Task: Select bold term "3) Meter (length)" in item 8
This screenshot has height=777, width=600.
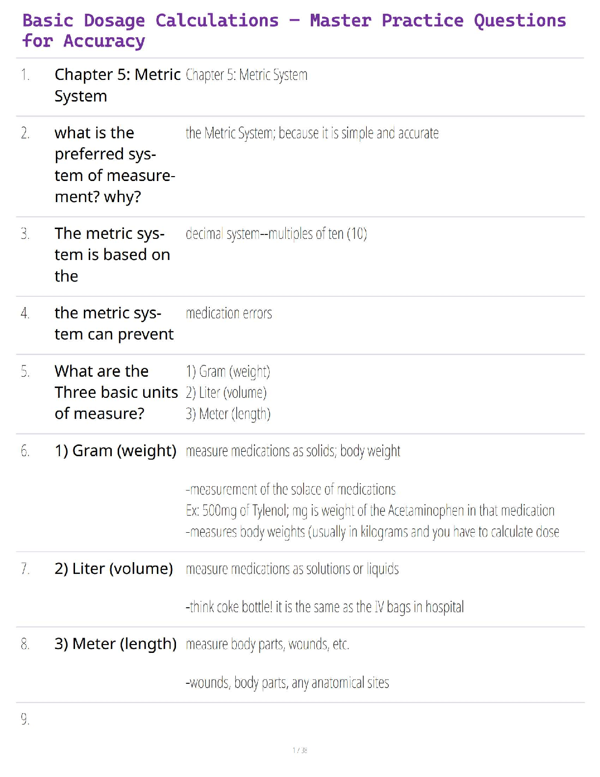Action: click(115, 644)
